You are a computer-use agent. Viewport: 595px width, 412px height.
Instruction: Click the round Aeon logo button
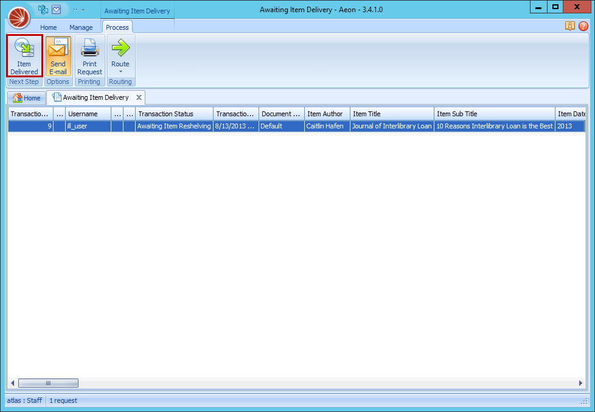[x=18, y=17]
